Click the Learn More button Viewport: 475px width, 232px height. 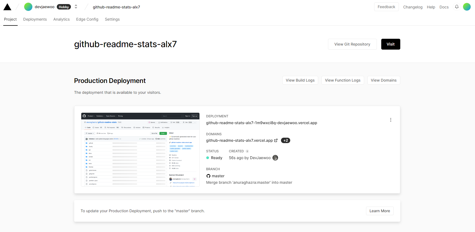(380, 211)
